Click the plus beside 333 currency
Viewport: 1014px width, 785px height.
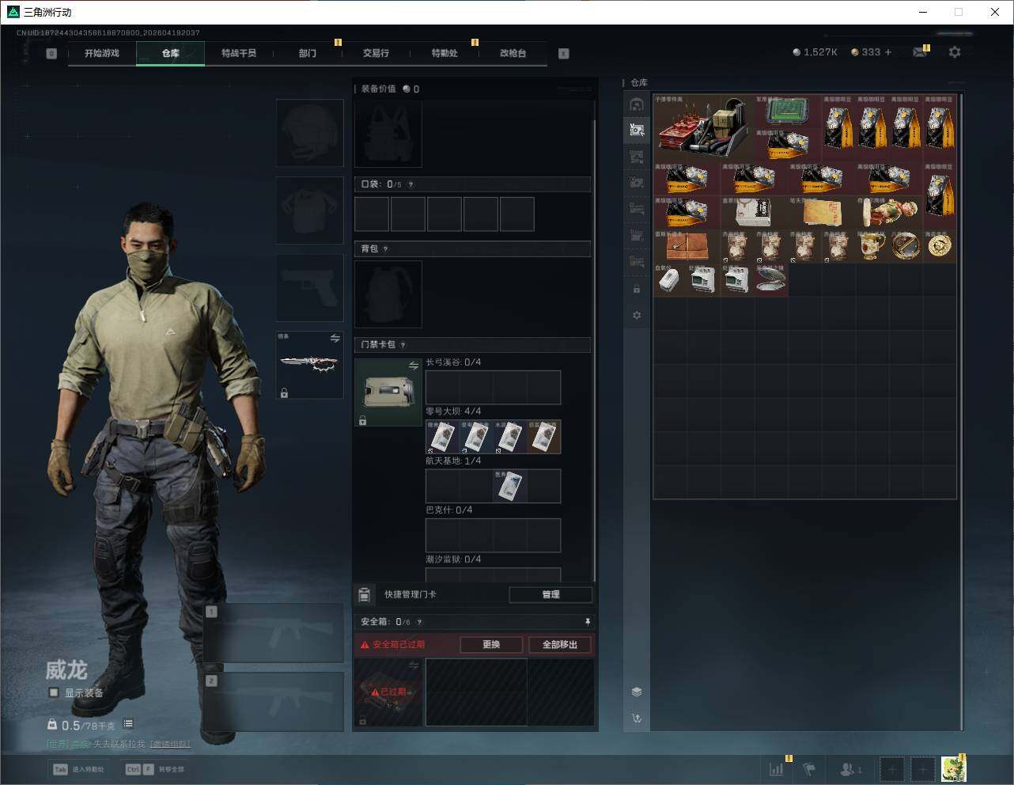point(888,52)
